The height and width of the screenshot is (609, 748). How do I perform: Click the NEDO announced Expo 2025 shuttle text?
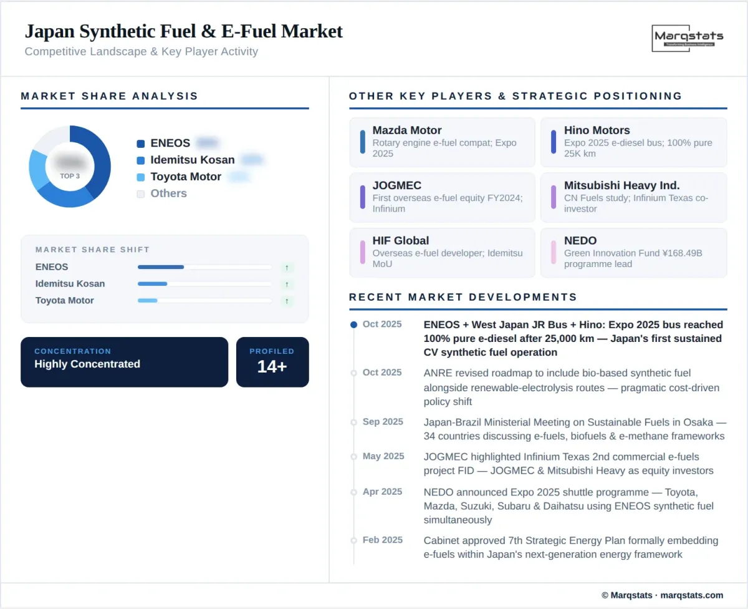pos(569,506)
